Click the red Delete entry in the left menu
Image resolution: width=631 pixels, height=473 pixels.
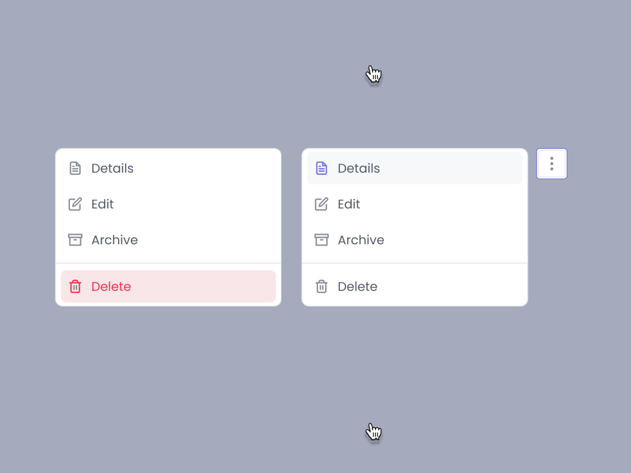click(x=111, y=286)
